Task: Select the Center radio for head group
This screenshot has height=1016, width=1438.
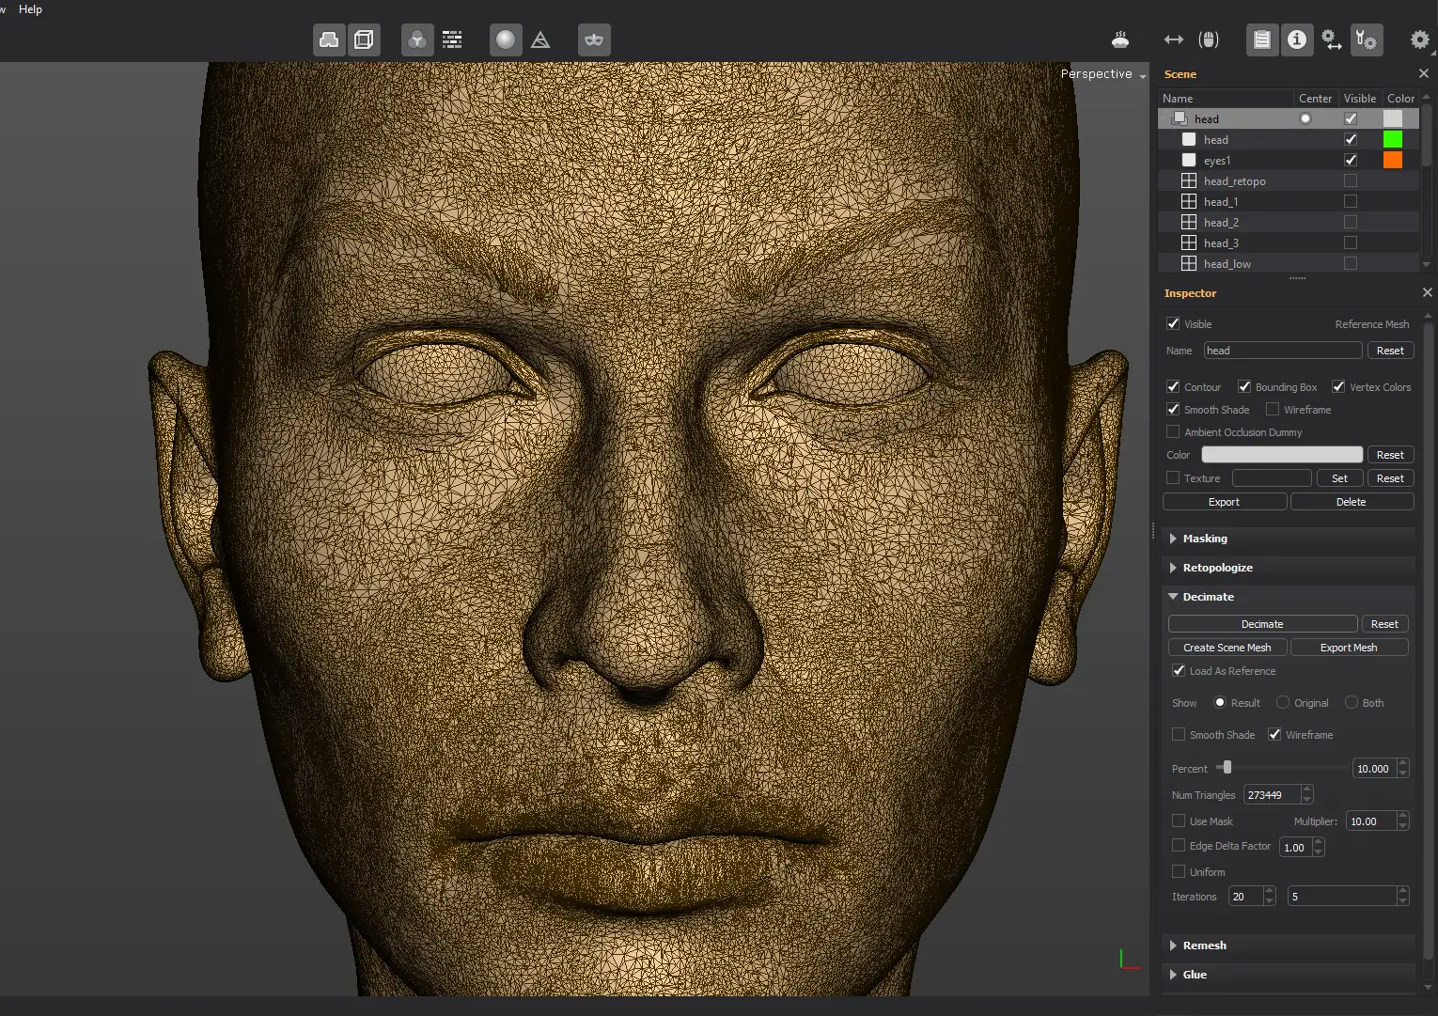Action: click(x=1305, y=118)
